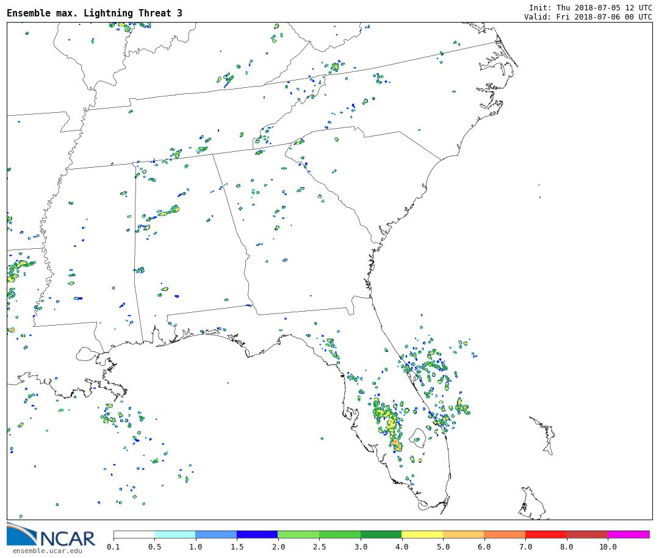The height and width of the screenshot is (558, 659).
Task: Select the dark red 8.0–10.0 colorbar segment
Action: tap(587, 534)
